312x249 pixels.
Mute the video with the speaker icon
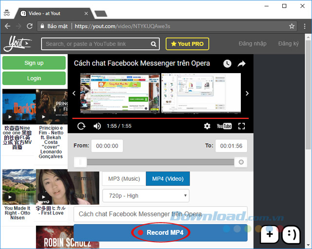pos(97,126)
